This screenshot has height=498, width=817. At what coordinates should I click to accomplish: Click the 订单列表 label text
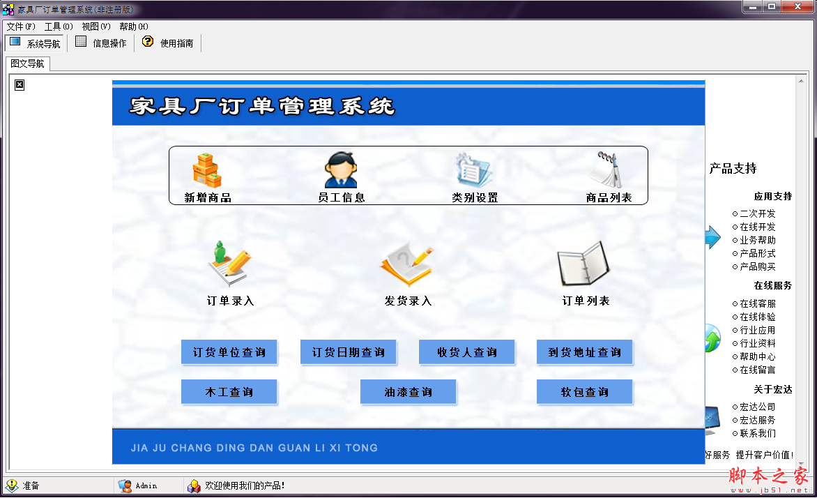(x=586, y=301)
